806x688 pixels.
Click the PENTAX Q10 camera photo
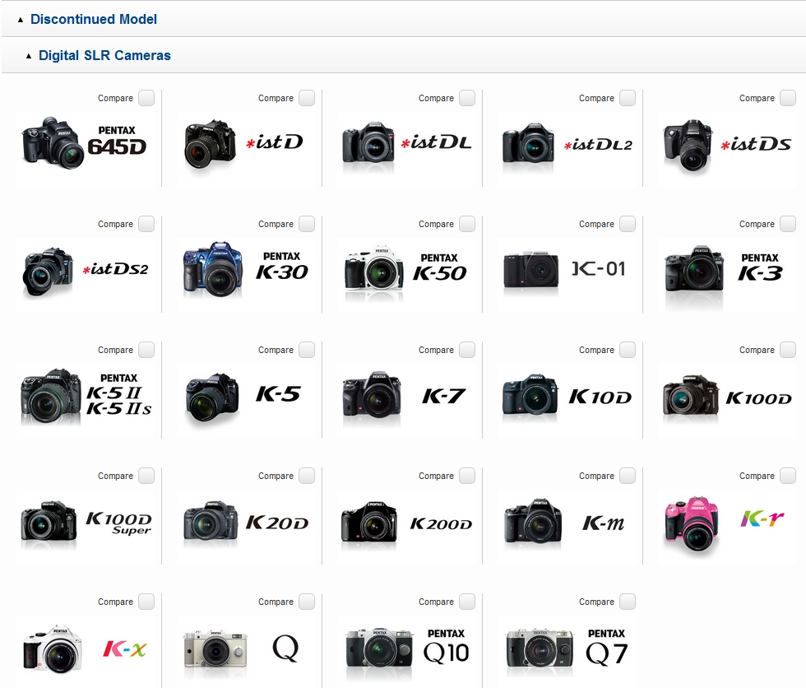coord(379,648)
